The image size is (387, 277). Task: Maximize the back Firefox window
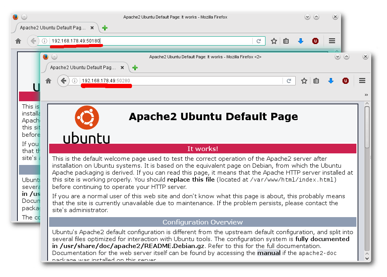point(317,17)
